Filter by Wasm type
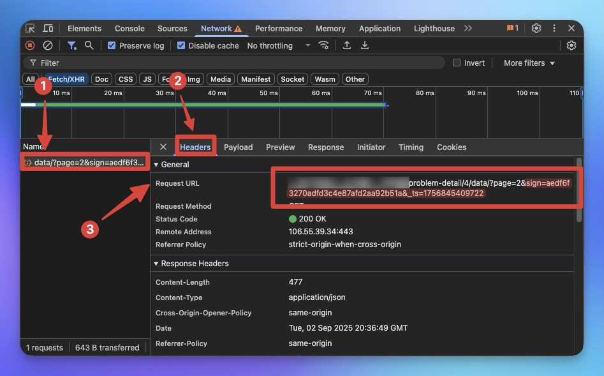604x376 pixels. [x=325, y=79]
